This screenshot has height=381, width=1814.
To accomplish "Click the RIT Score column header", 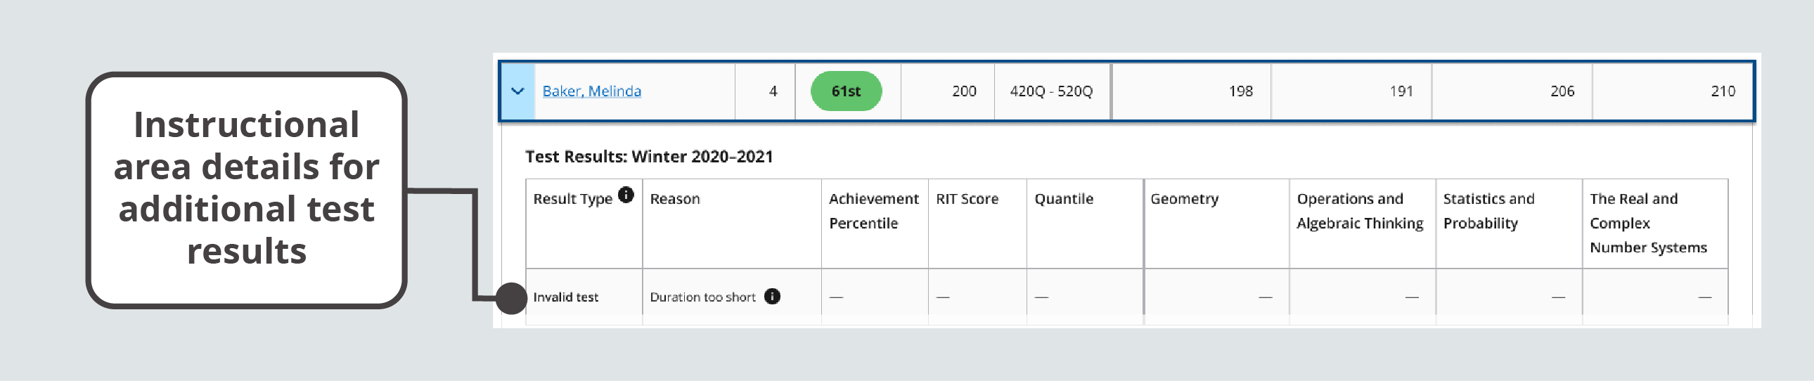I will click(x=967, y=200).
